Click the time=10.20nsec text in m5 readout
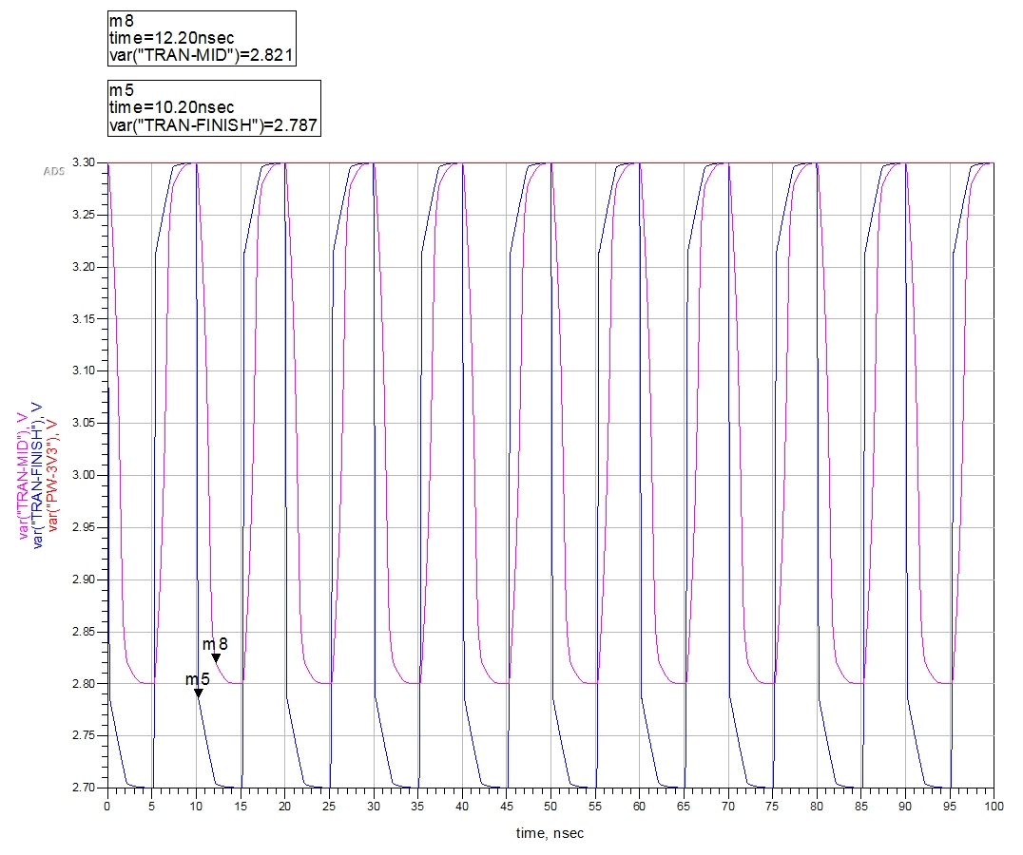Viewport: 1023px width, 855px height. click(x=171, y=107)
